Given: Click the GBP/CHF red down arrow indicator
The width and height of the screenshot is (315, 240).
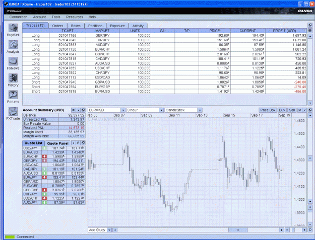Looking at the screenshot, I should click(x=44, y=190).
